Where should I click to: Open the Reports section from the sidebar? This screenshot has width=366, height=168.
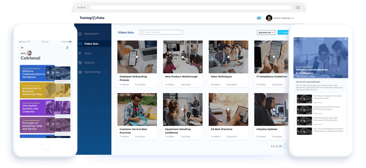90,62
